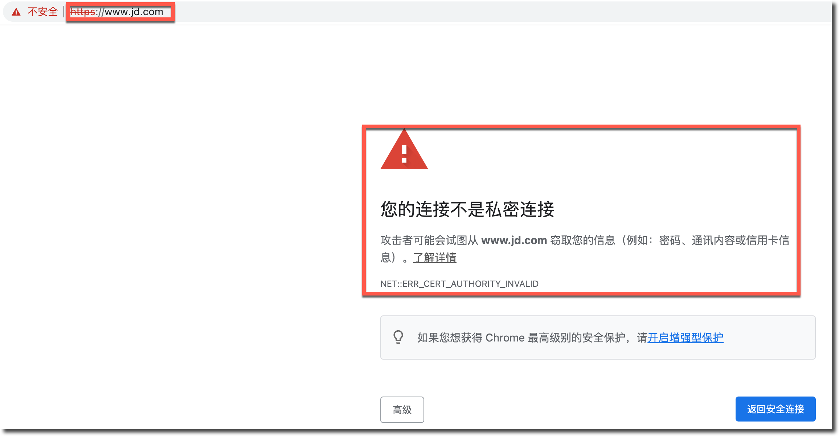Click the https://www.jd.com URL field

117,12
